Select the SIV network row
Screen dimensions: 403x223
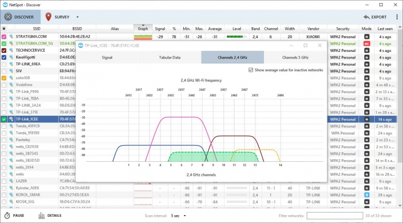click(x=38, y=71)
